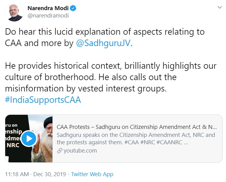This screenshot has height=182, width=226.
Task: Open the Narendra Modi display name
Action: [x=48, y=8]
